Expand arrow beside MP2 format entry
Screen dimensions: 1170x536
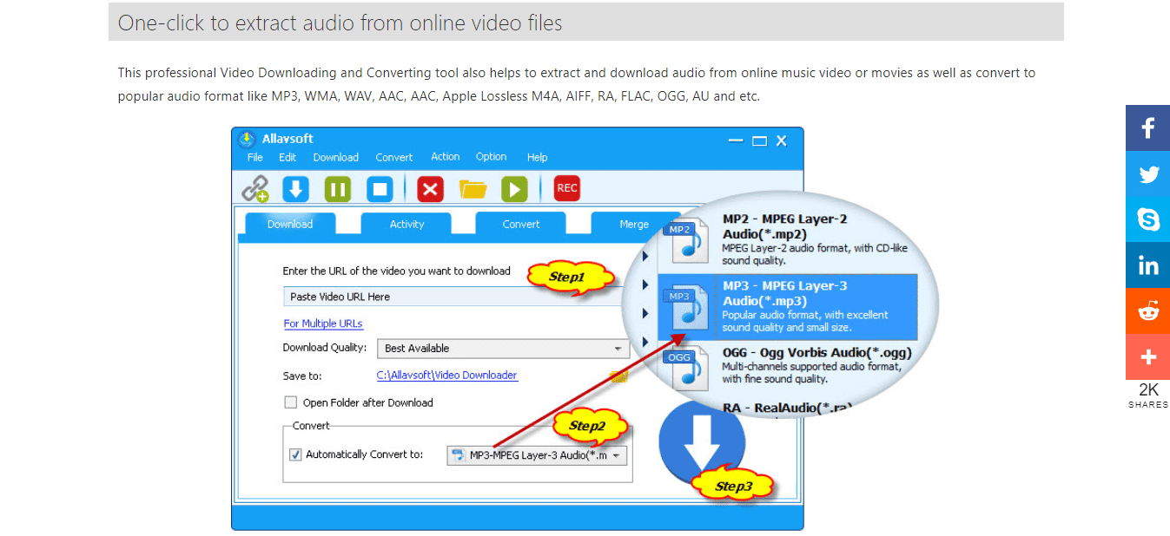[x=645, y=257]
